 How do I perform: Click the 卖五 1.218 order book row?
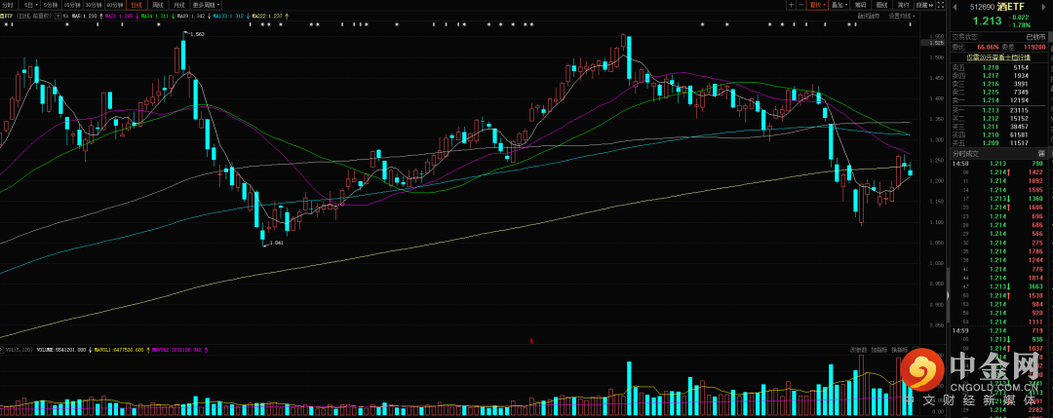point(1000,68)
